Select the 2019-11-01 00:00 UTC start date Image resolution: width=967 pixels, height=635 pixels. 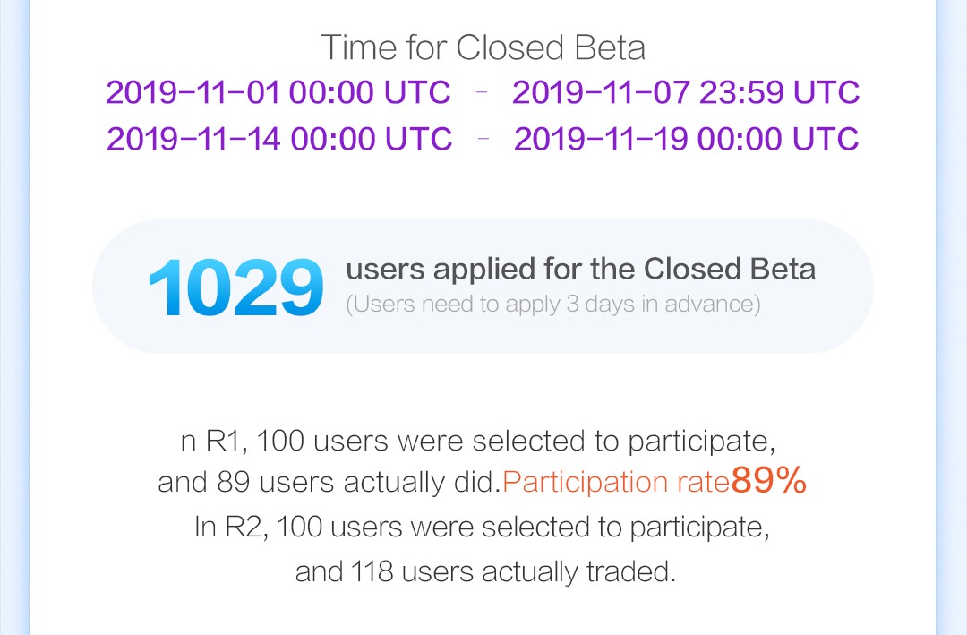pos(278,92)
